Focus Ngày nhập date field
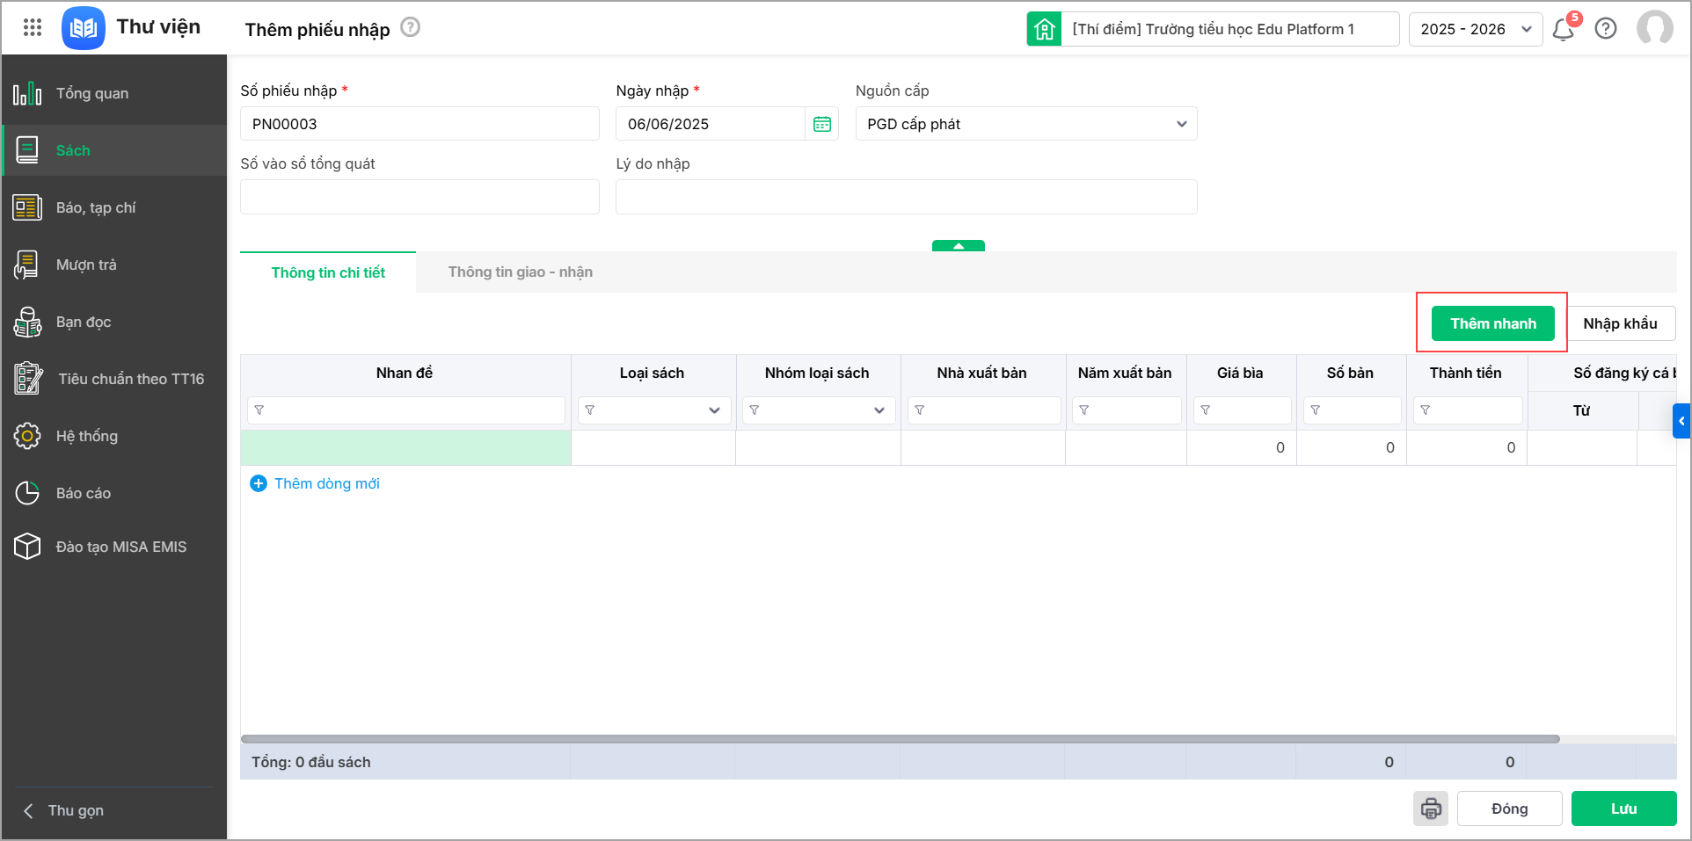The image size is (1692, 841). click(x=711, y=124)
